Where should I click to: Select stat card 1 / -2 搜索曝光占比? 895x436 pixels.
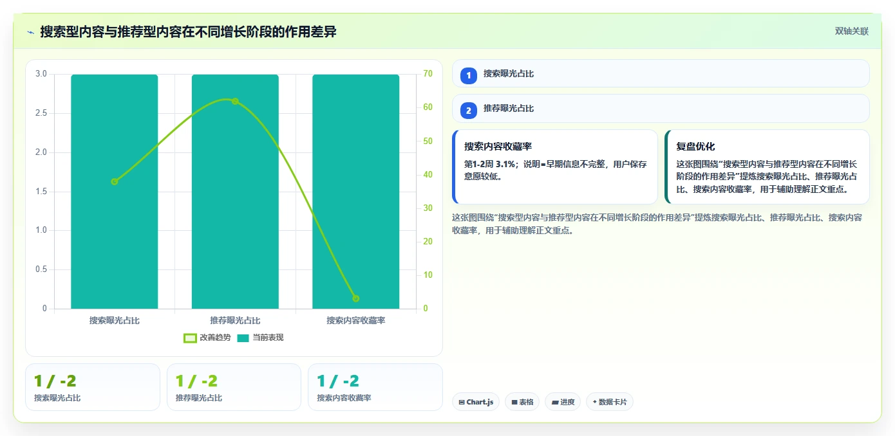pyautogui.click(x=93, y=387)
